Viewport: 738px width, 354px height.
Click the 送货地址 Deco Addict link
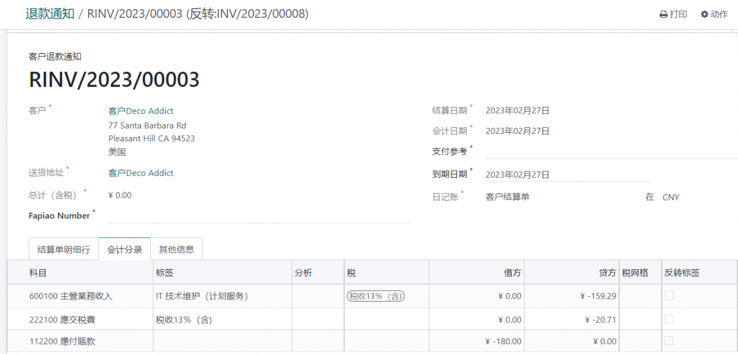[140, 173]
